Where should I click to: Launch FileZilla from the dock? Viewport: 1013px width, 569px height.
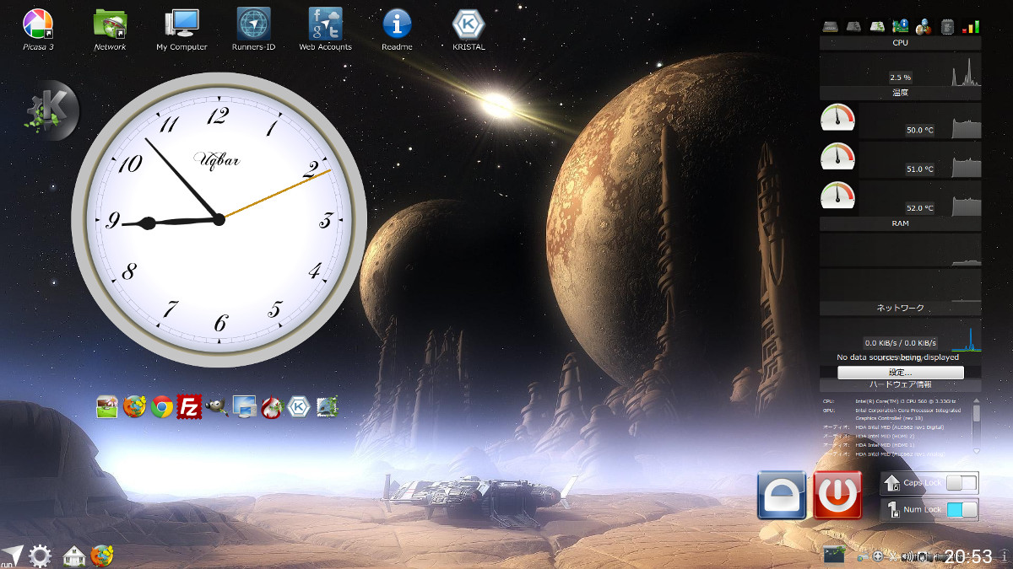click(190, 407)
